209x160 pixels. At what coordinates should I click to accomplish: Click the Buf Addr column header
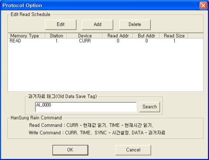coord(146,36)
